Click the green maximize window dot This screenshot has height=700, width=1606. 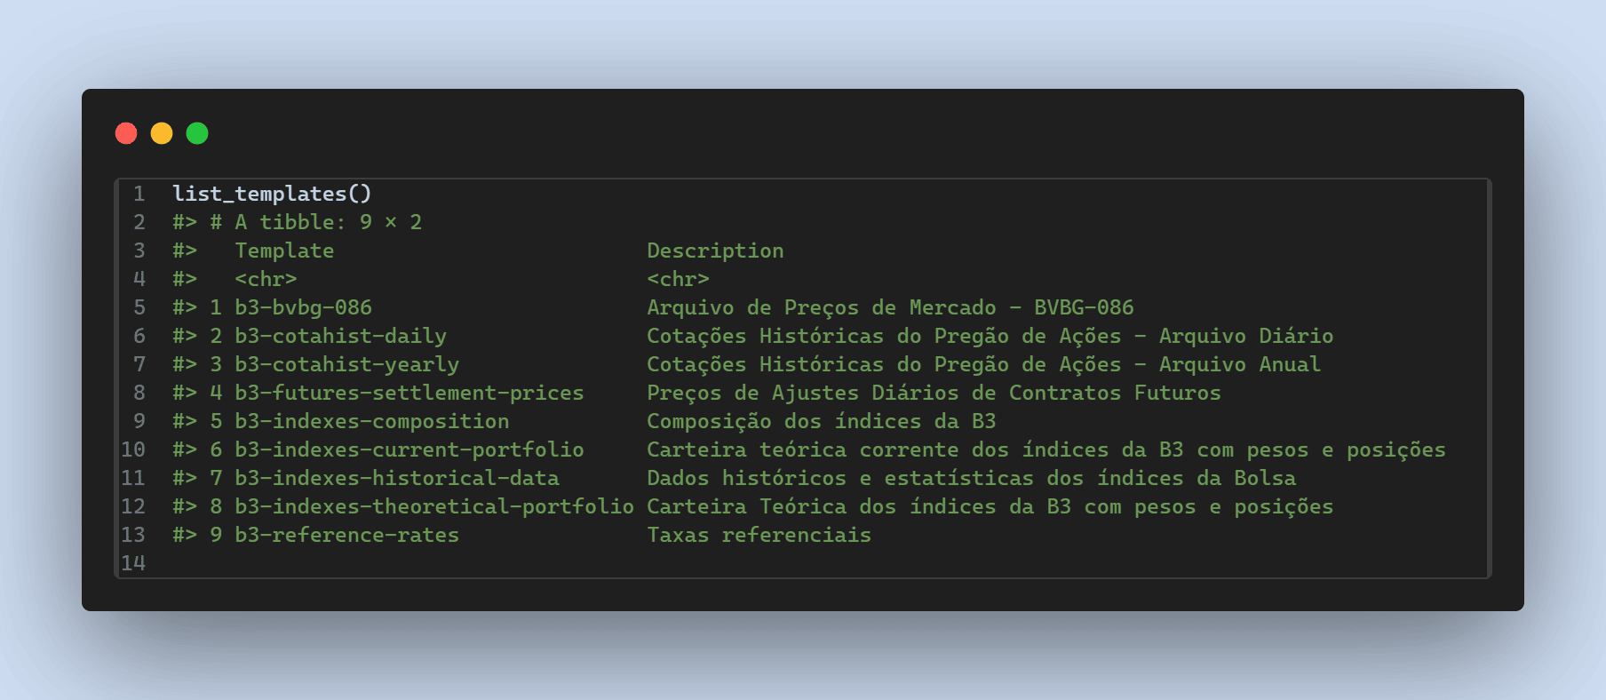(197, 133)
